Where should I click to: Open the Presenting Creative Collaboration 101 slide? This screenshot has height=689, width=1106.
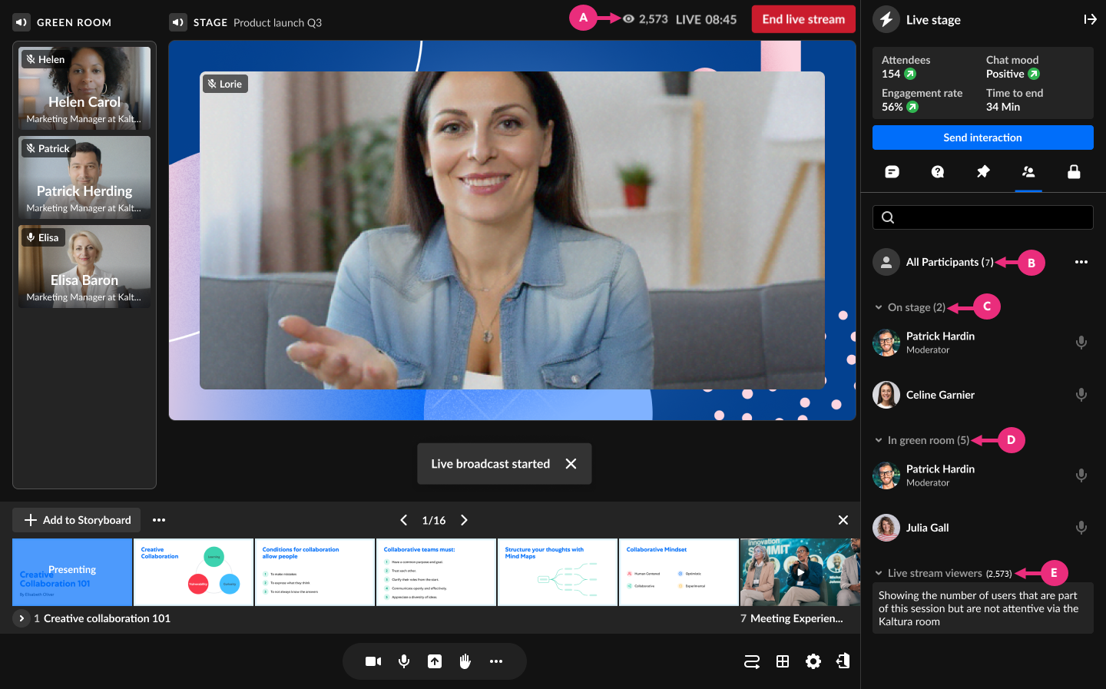72,572
